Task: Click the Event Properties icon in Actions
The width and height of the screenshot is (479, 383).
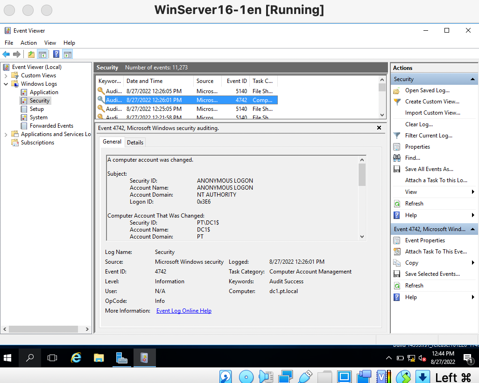Action: tap(396, 240)
